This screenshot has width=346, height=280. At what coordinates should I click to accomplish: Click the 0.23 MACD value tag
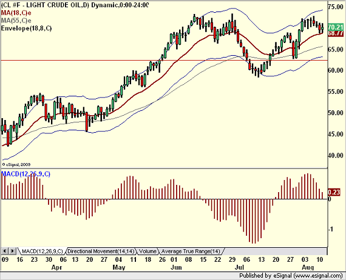334,192
